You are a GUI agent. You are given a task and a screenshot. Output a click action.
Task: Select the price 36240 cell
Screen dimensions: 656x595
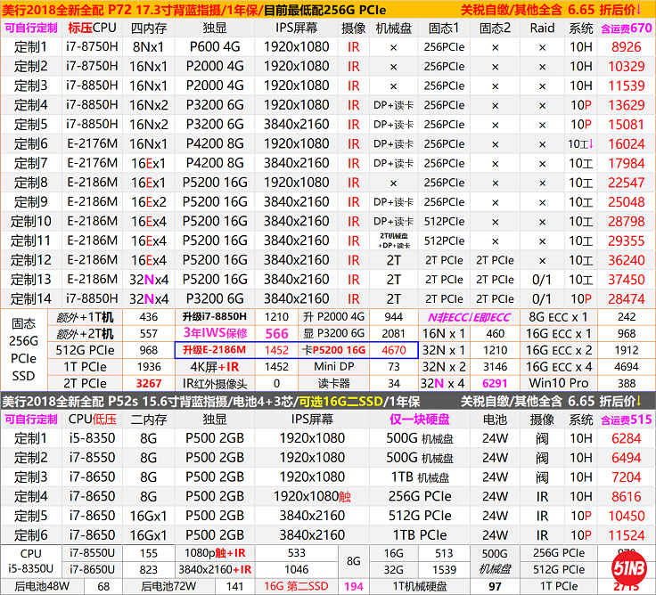[x=626, y=260]
